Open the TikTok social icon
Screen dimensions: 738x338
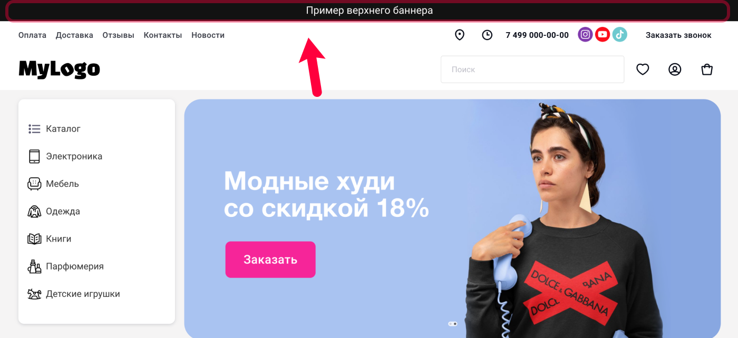(619, 35)
